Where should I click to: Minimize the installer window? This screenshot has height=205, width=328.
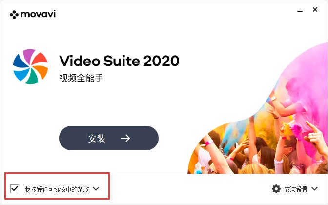click(x=300, y=11)
